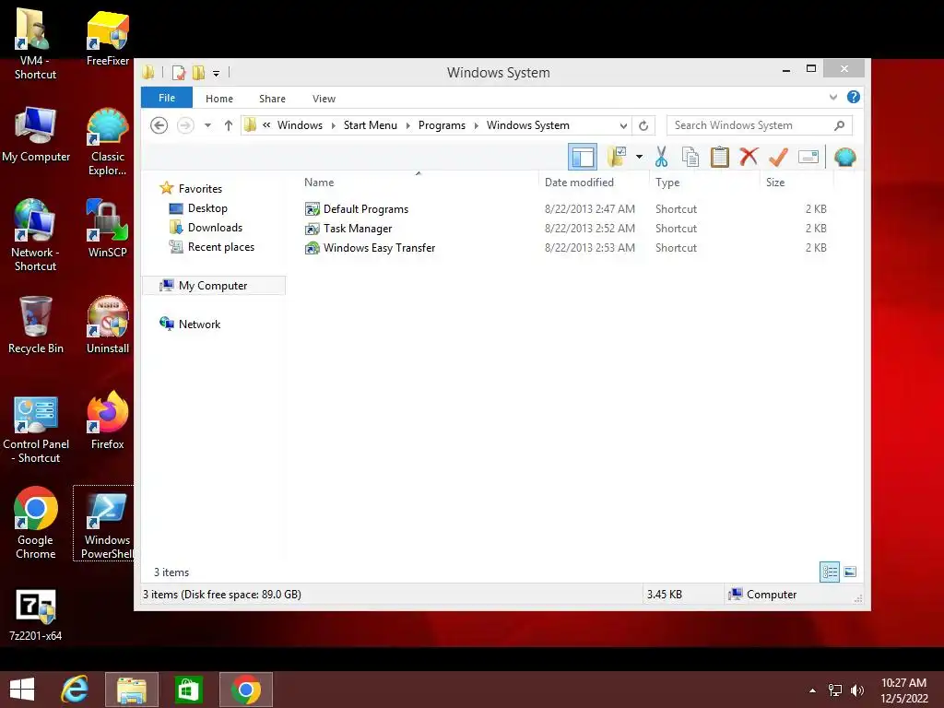This screenshot has height=708, width=944.
Task: Click the Paste clipboard icon
Action: coord(719,157)
